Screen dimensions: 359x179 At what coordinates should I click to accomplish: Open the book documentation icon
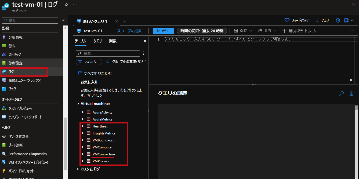pos(346,20)
